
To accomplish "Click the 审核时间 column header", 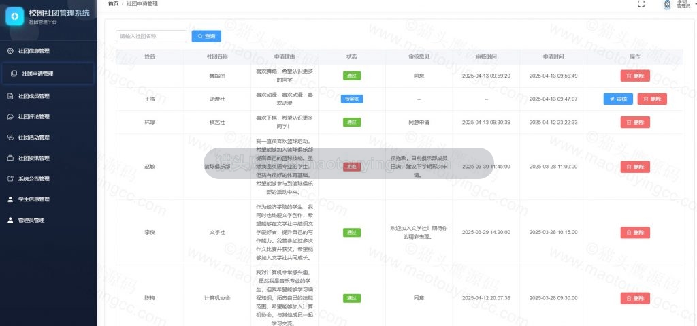I will 486,57.
